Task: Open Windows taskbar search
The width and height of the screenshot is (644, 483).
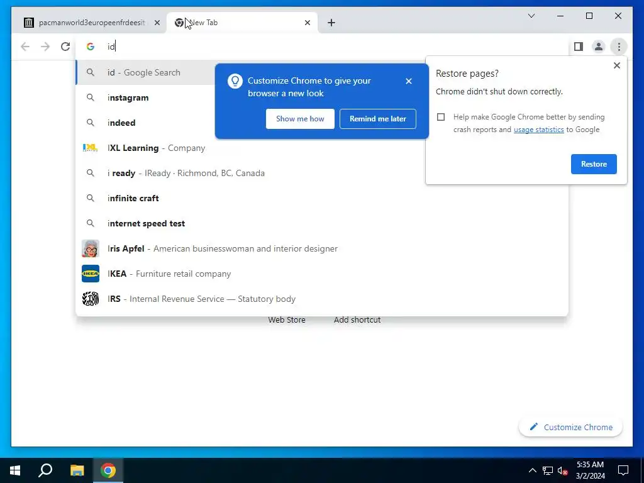Action: (45, 470)
